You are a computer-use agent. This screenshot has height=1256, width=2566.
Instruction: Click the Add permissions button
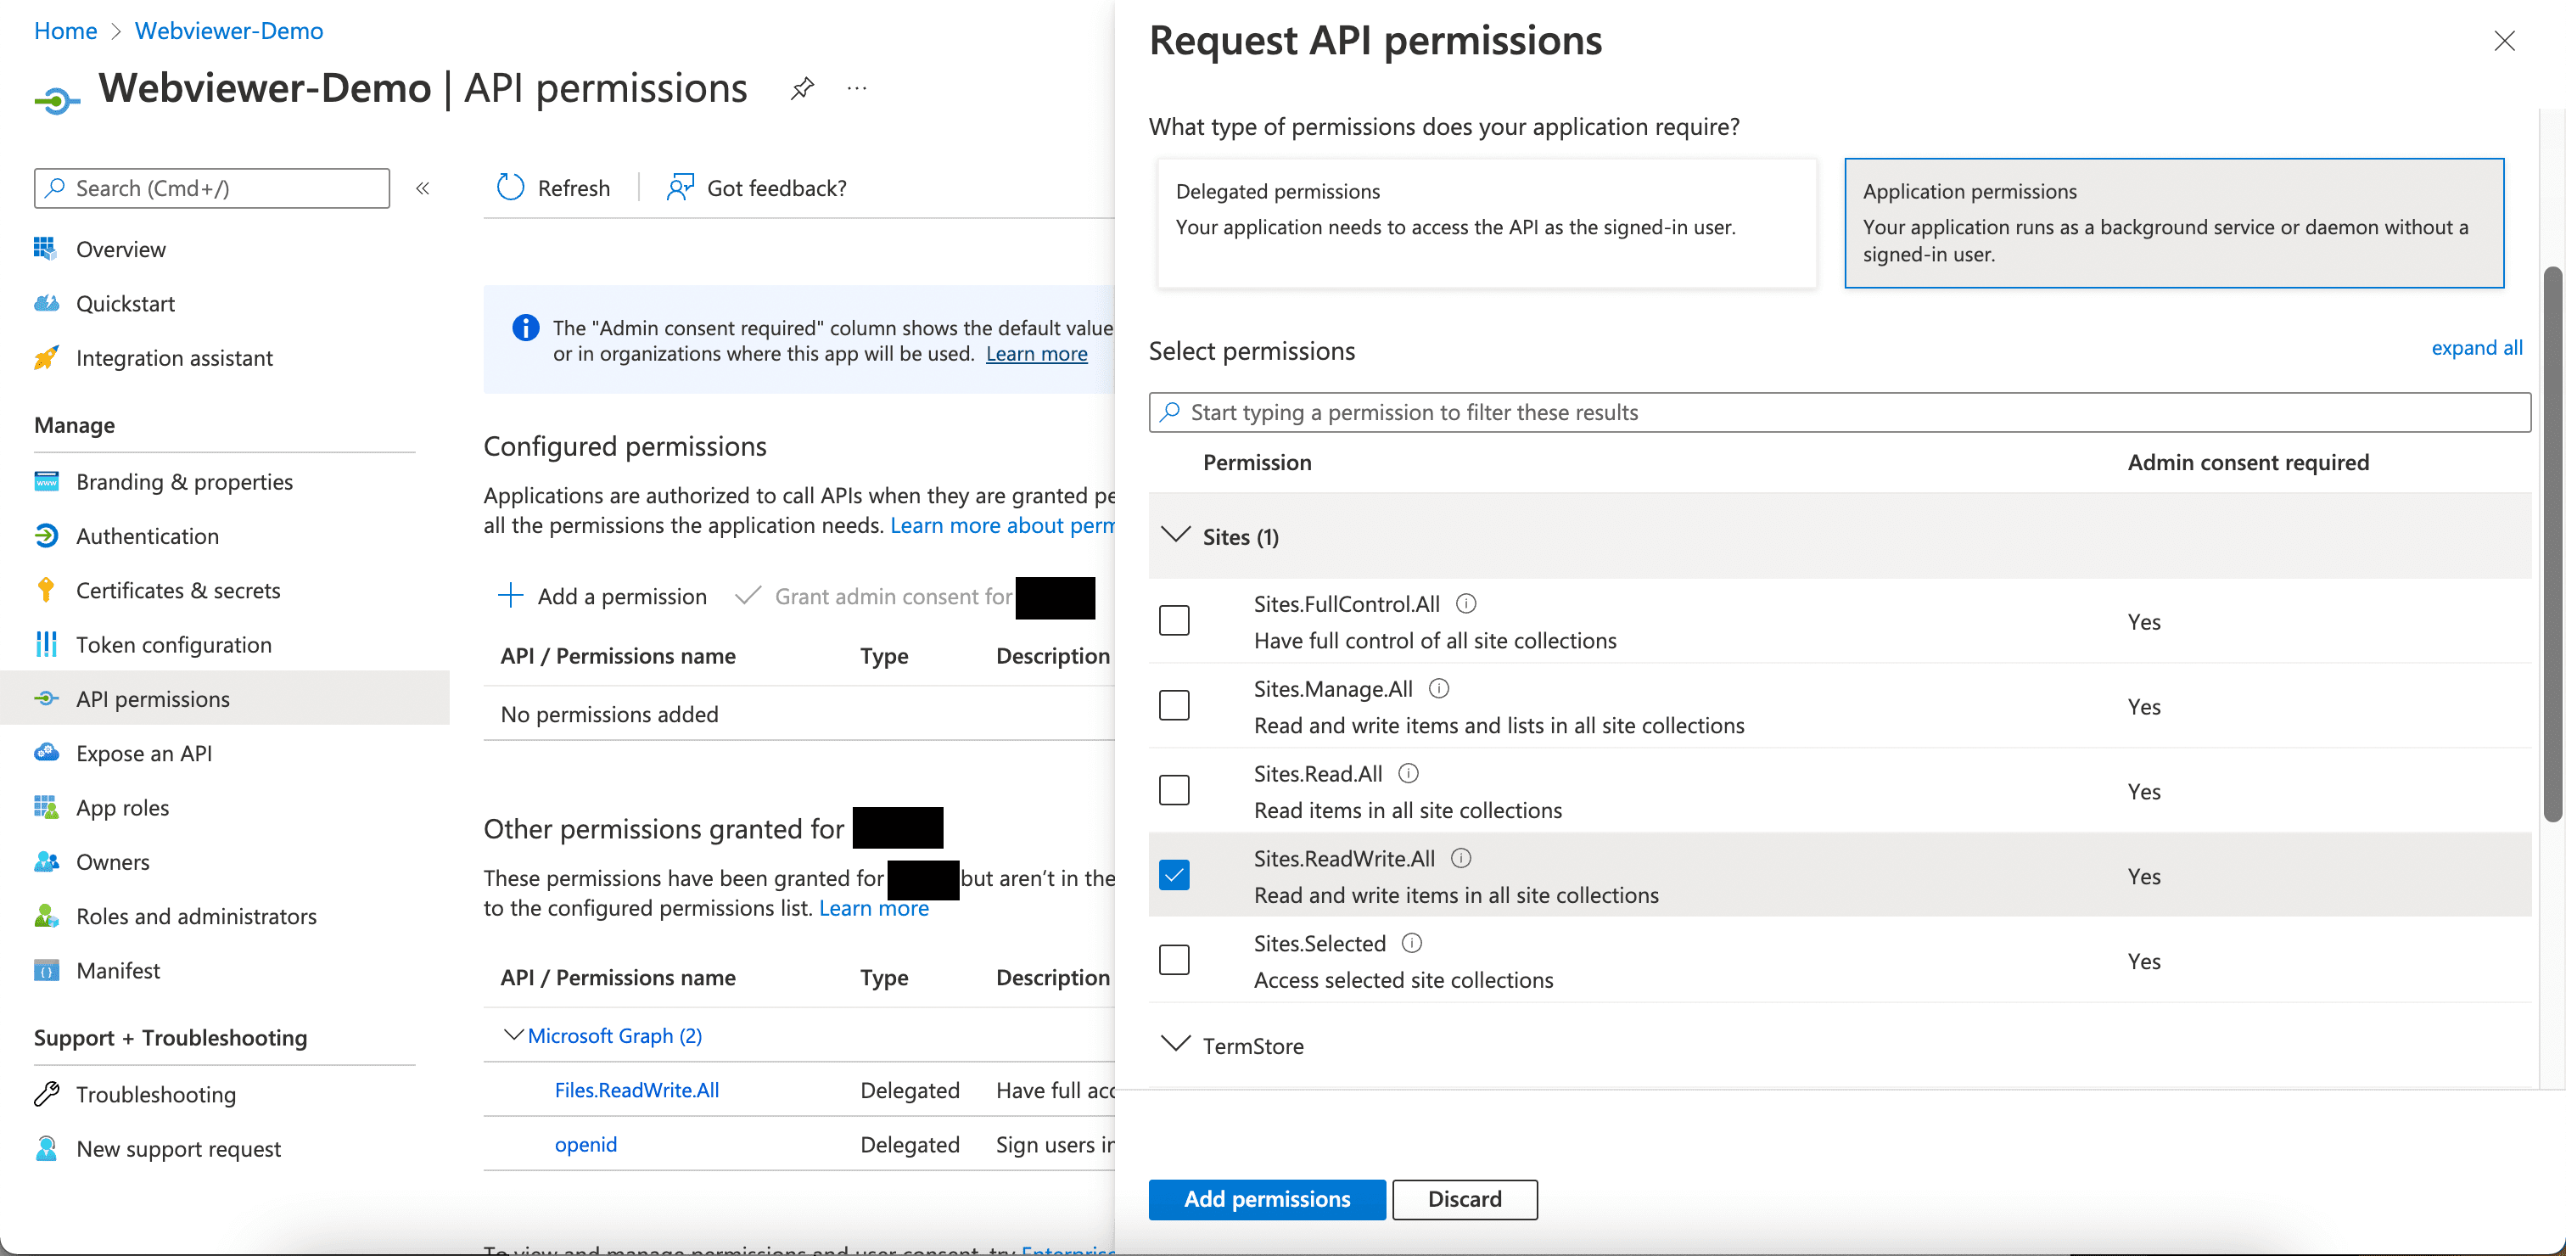click(x=1266, y=1199)
